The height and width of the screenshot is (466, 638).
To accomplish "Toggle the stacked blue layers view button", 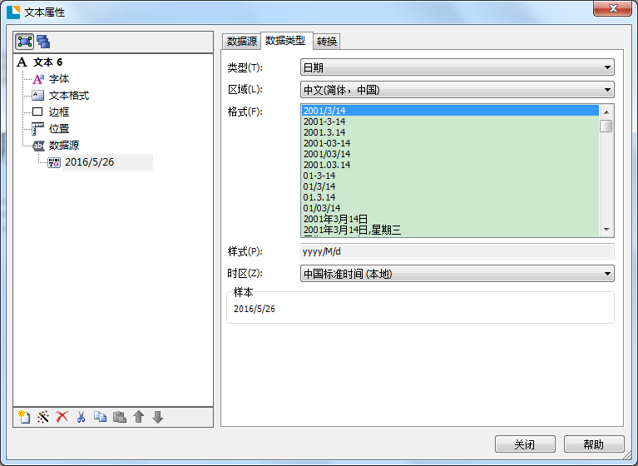I will [43, 42].
